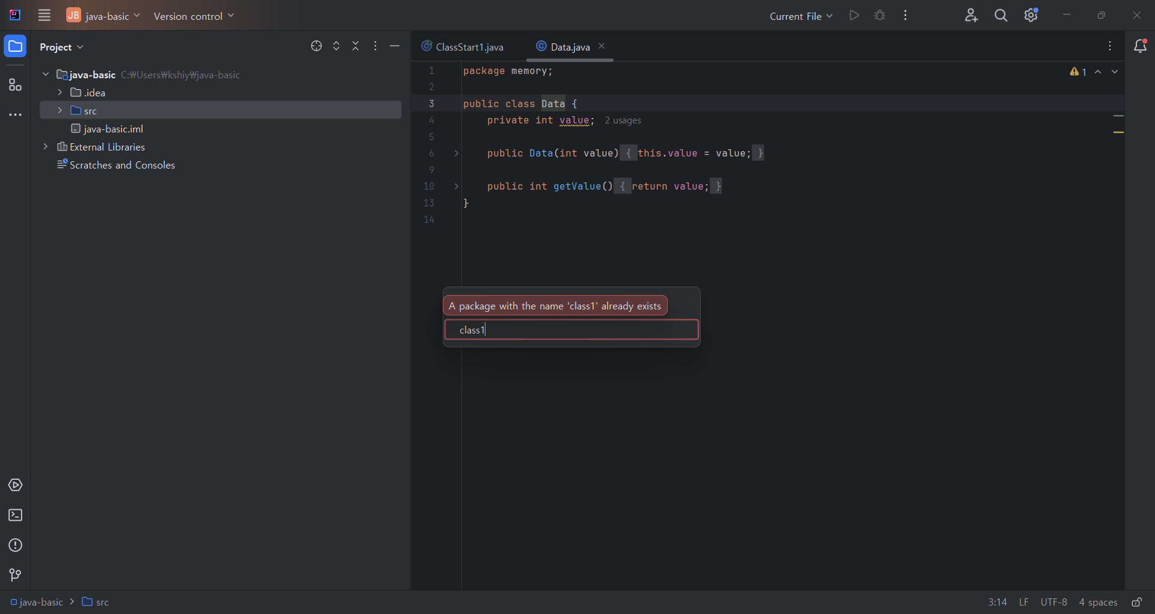Open Project panel options menu
Screen dimensions: 1155x614
(375, 46)
